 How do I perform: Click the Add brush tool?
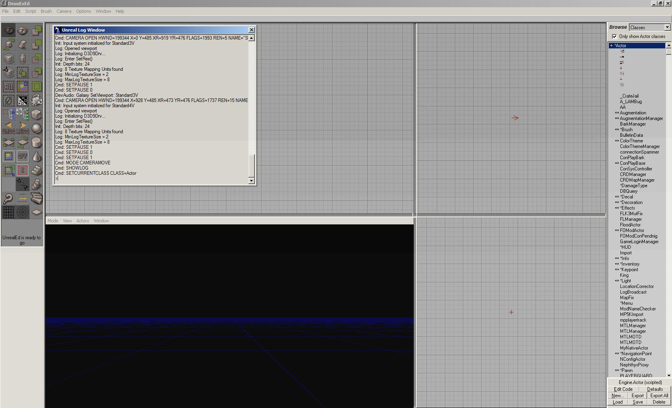(x=37, y=30)
